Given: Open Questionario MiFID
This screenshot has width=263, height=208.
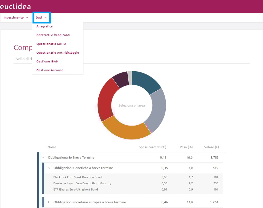Looking at the screenshot, I should [x=51, y=44].
